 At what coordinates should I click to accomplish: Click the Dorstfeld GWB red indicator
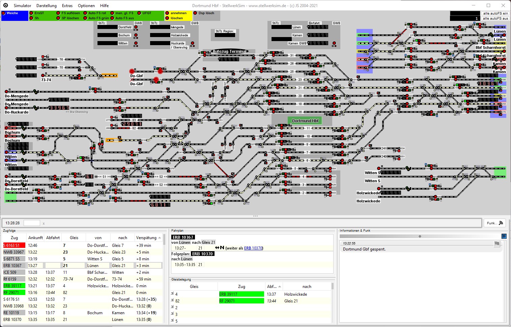click(x=136, y=27)
